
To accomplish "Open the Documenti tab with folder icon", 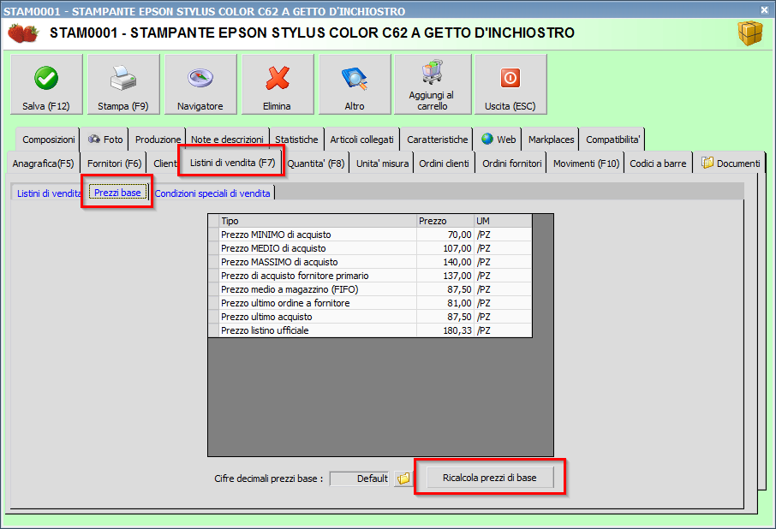I will [x=731, y=163].
